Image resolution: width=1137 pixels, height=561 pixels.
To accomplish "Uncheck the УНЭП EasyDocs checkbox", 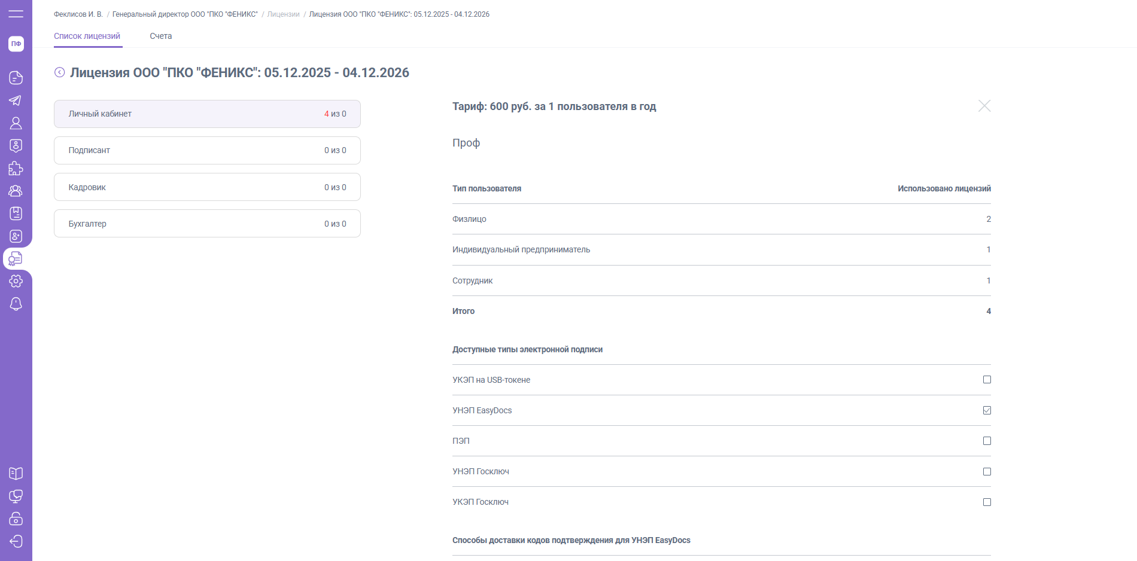I will 987,410.
